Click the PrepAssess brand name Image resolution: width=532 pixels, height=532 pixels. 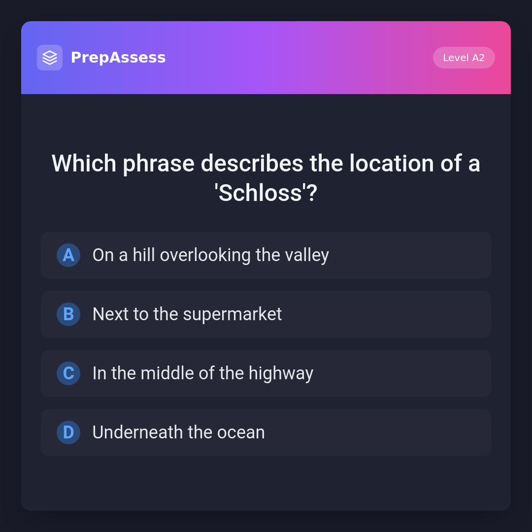[118, 58]
